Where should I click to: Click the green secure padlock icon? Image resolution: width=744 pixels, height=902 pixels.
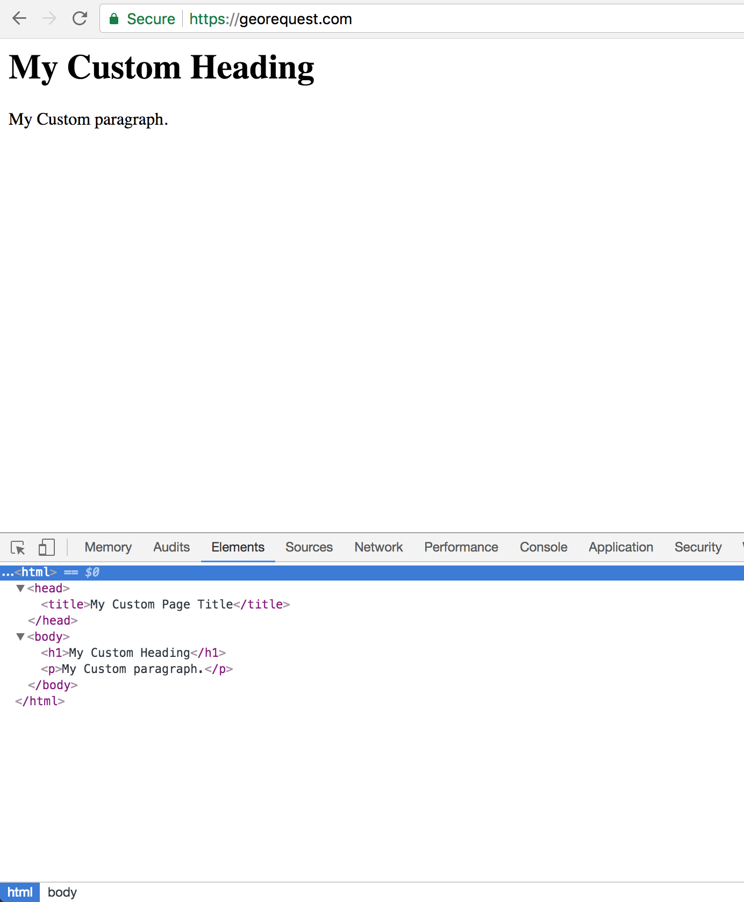tap(114, 19)
